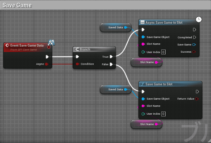Click the User Index pin on the Async node

(x=143, y=52)
